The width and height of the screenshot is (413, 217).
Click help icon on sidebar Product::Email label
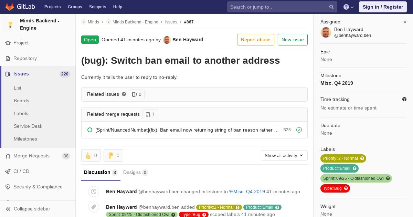354,168
